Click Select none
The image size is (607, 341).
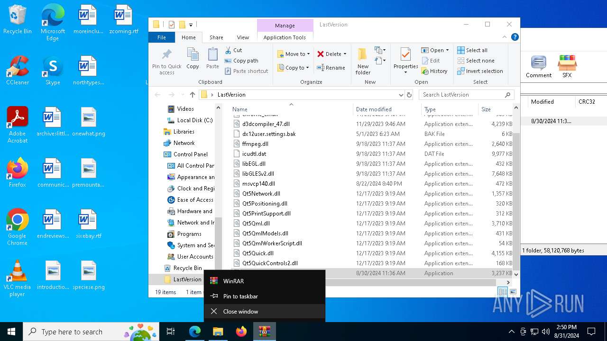(x=476, y=61)
